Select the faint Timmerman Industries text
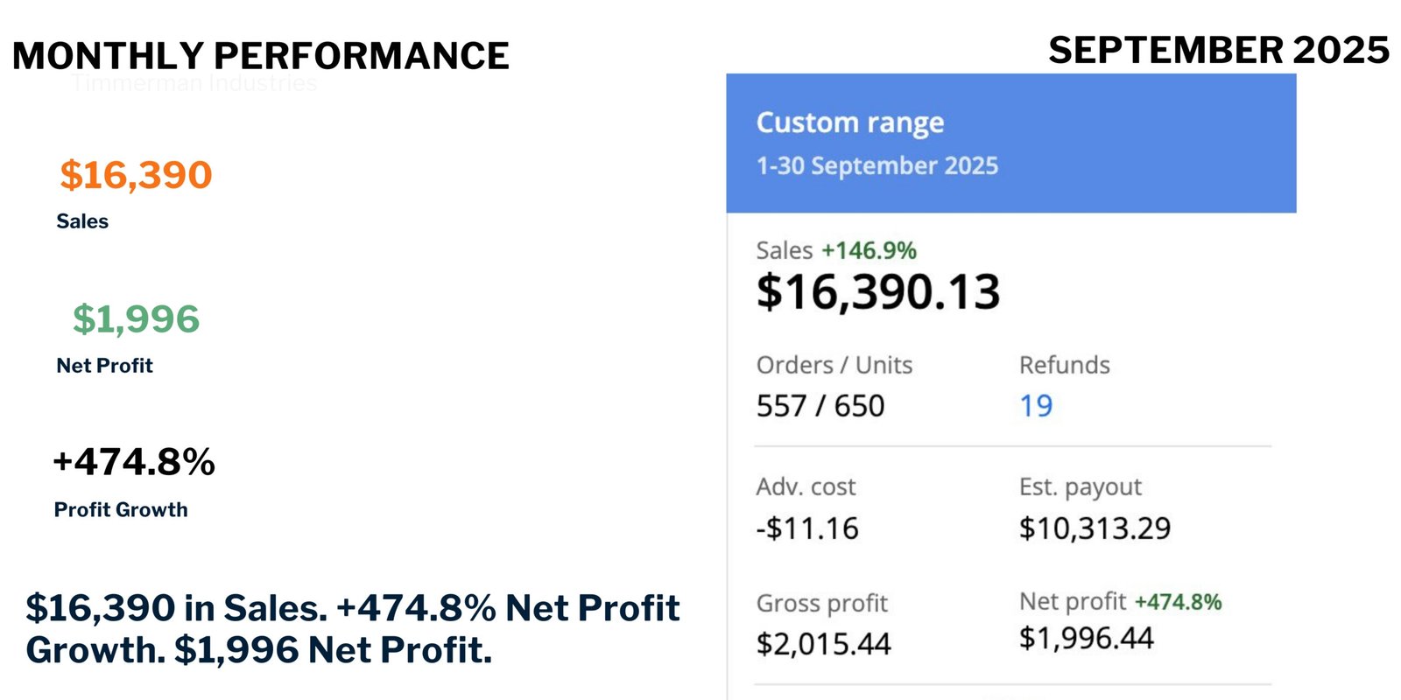This screenshot has height=700, width=1401. [194, 83]
